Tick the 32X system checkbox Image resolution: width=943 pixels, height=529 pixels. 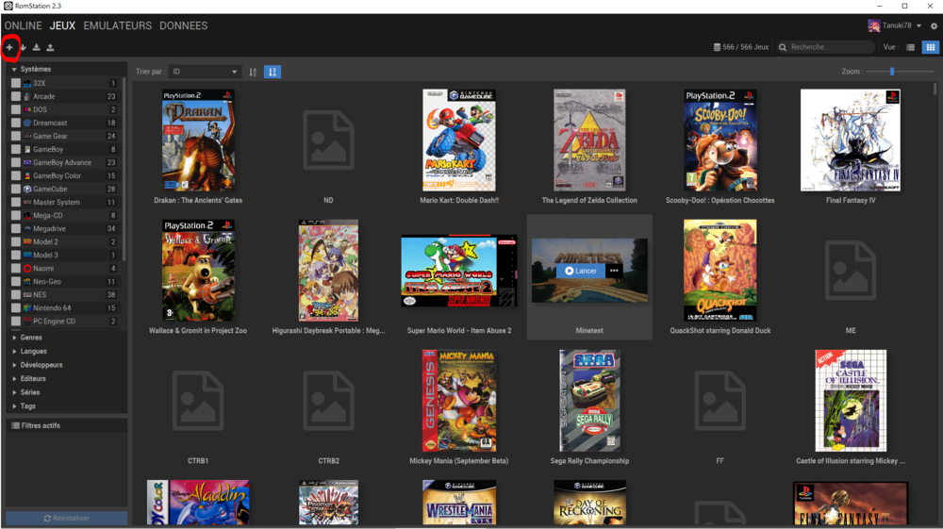[x=16, y=83]
